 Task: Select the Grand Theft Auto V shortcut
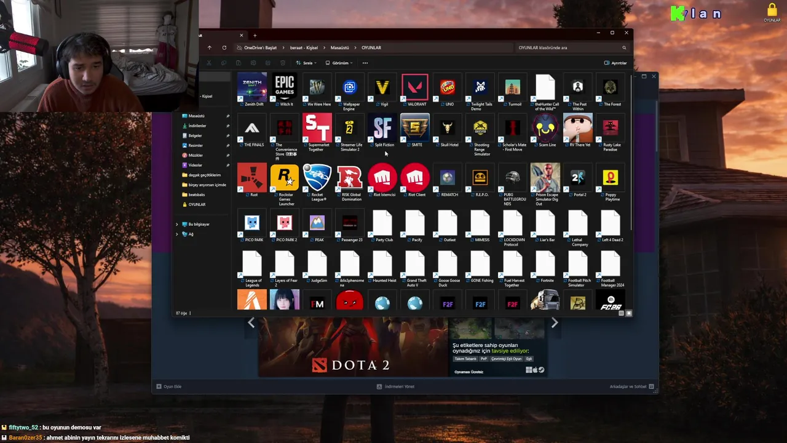coord(415,269)
